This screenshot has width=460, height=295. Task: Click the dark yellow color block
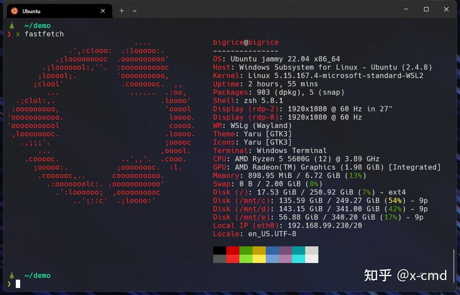pos(259,250)
